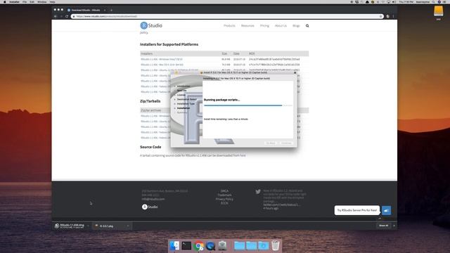Viewport: 450px width, 253px height.
Task: Click the menu bar clock
Action: (406, 1)
